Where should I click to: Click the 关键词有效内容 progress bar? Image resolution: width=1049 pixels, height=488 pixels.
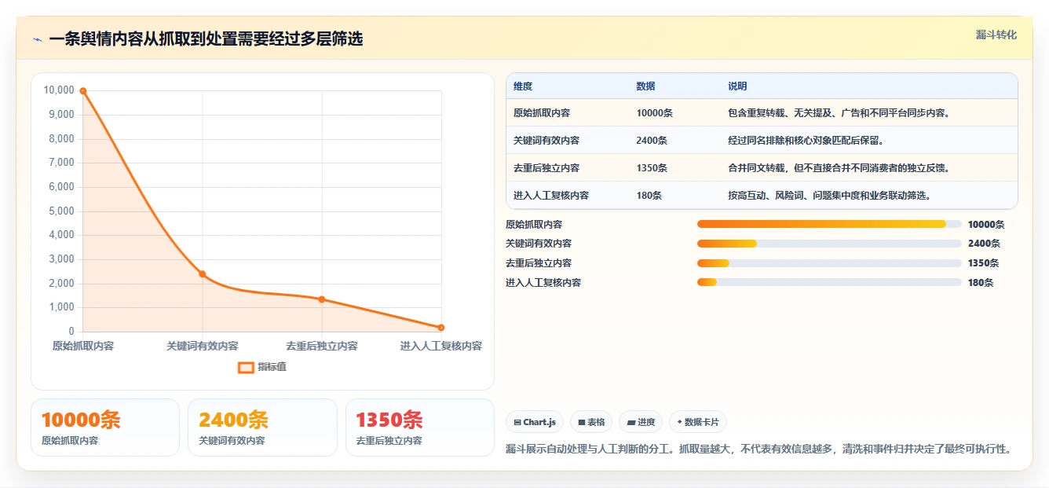point(829,244)
